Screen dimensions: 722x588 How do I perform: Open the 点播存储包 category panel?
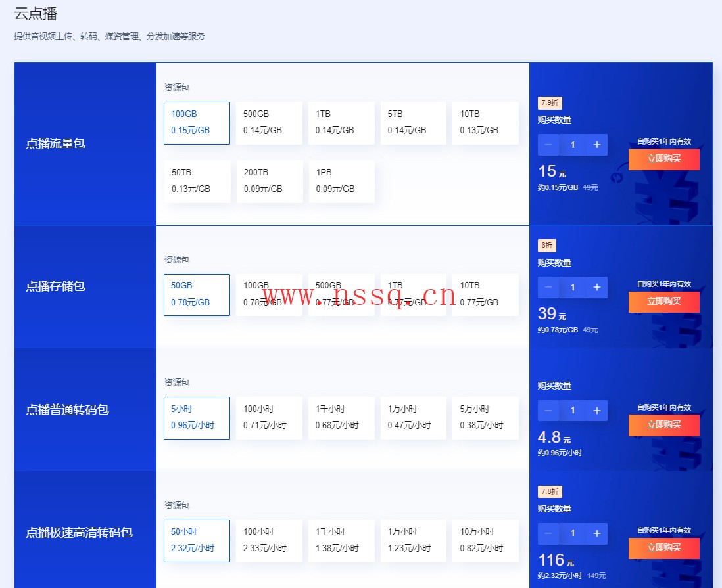(x=85, y=286)
